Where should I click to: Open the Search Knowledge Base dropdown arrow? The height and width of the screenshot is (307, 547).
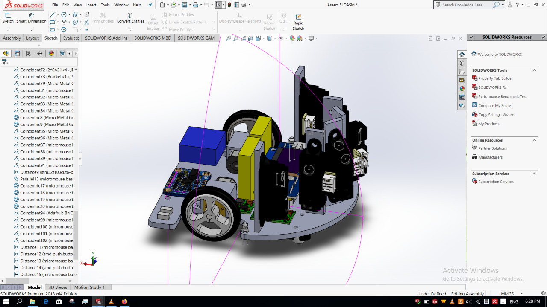pyautogui.click(x=503, y=5)
